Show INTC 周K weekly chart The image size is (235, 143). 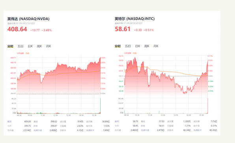point(147,46)
